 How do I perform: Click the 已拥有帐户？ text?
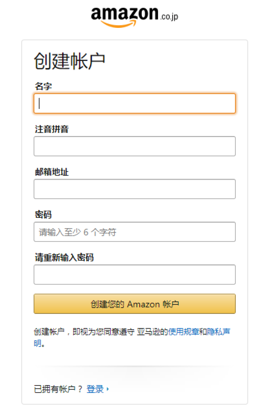click(58, 389)
